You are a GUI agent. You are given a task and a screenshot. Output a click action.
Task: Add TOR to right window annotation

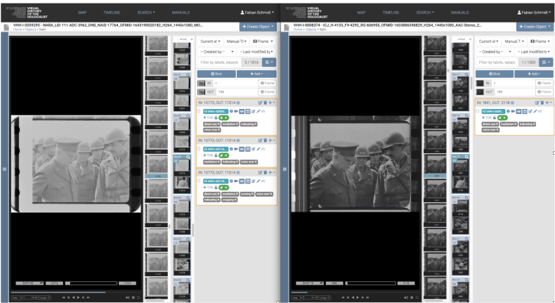pyautogui.click(x=487, y=117)
